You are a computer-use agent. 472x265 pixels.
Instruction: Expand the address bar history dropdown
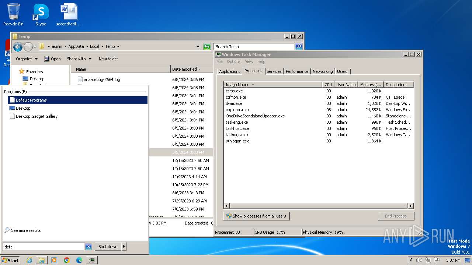pyautogui.click(x=198, y=47)
